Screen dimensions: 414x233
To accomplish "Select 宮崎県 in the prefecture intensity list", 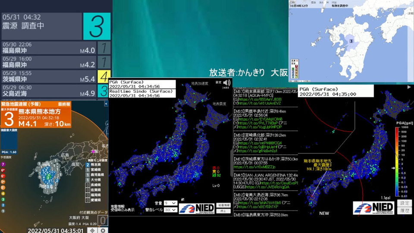I will point(94,170).
